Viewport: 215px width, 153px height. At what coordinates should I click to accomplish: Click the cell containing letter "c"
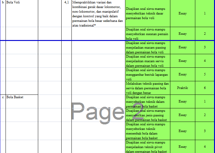(3, 102)
